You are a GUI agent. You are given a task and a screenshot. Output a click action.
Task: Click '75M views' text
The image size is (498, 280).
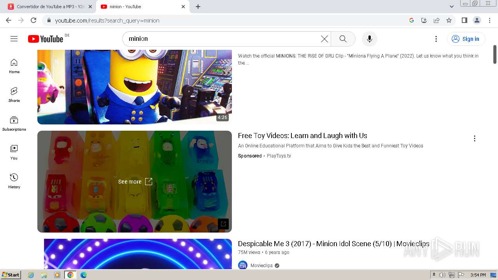pyautogui.click(x=249, y=252)
